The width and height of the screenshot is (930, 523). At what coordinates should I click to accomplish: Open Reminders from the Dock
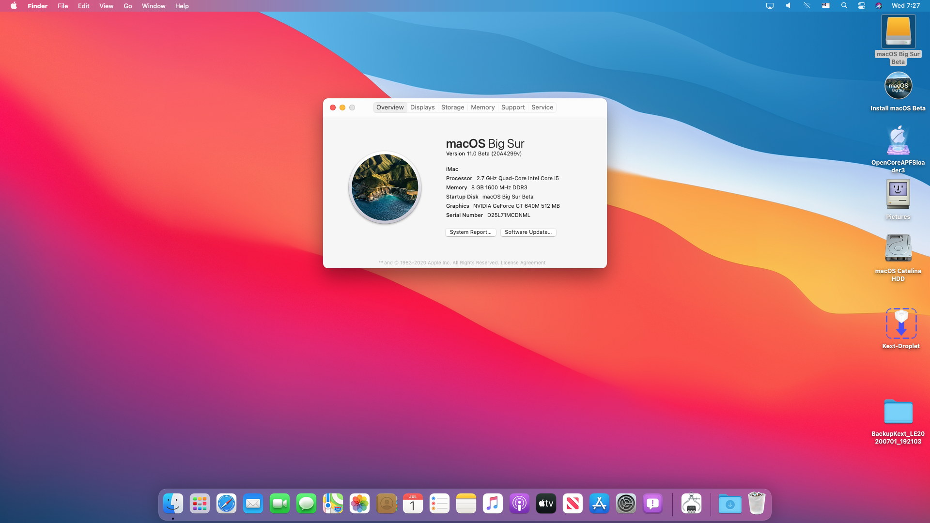439,504
